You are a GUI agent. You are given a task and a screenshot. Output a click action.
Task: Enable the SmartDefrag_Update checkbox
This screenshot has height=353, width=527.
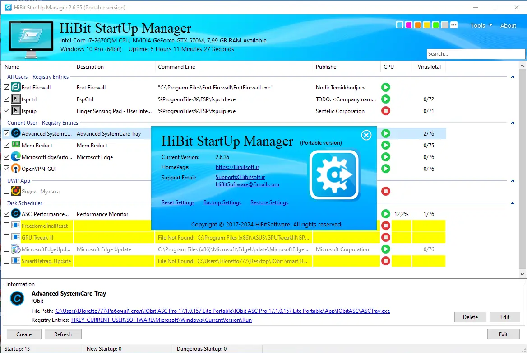click(6, 261)
